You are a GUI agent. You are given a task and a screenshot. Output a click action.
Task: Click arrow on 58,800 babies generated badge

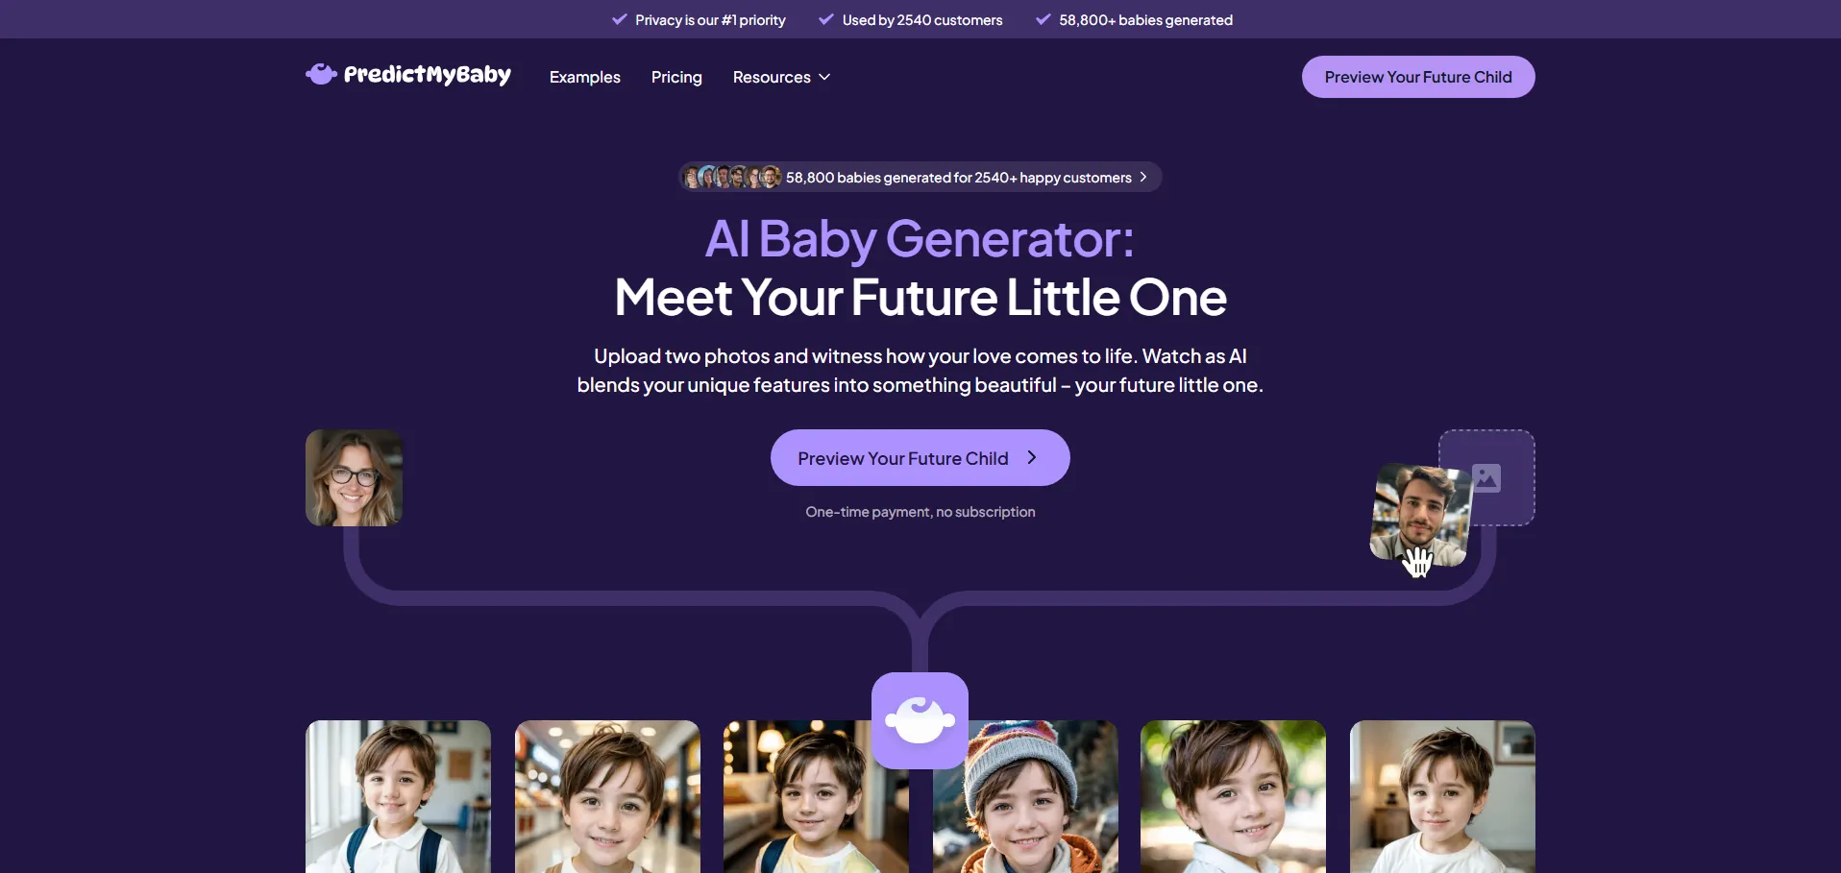point(1143,177)
